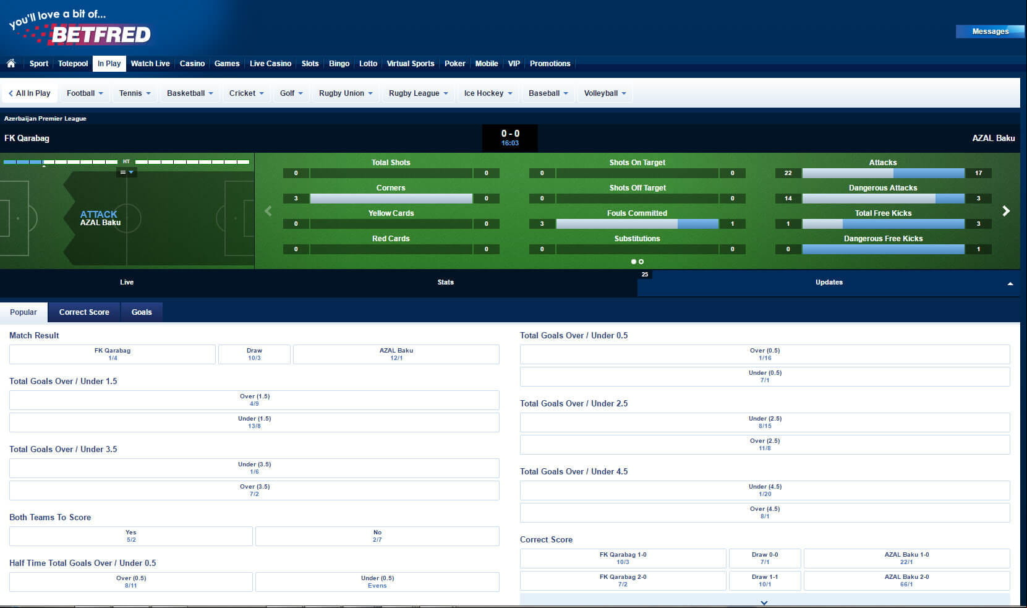
Task: Open the Lotto section
Action: point(368,64)
